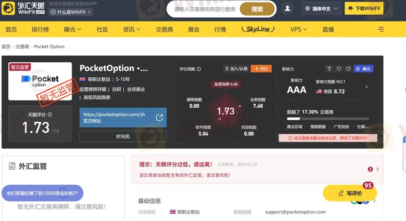Click the 外汇监管 document icon
406x221 pixels.
click(12, 166)
